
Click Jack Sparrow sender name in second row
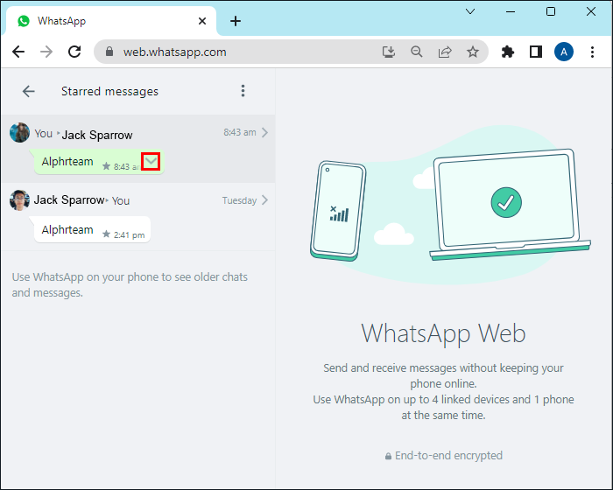pyautogui.click(x=69, y=200)
